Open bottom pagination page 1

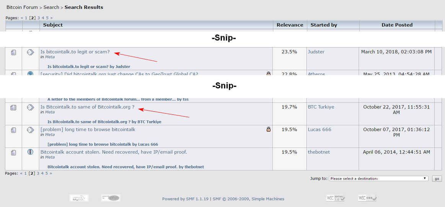[x=26, y=173]
